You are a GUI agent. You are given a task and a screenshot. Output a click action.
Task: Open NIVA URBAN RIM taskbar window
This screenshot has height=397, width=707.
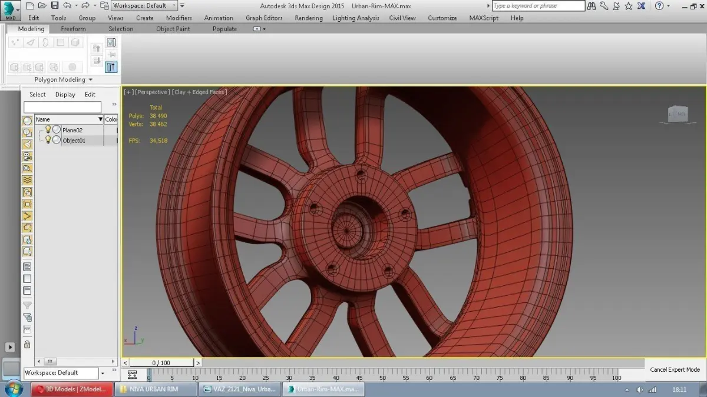click(156, 389)
